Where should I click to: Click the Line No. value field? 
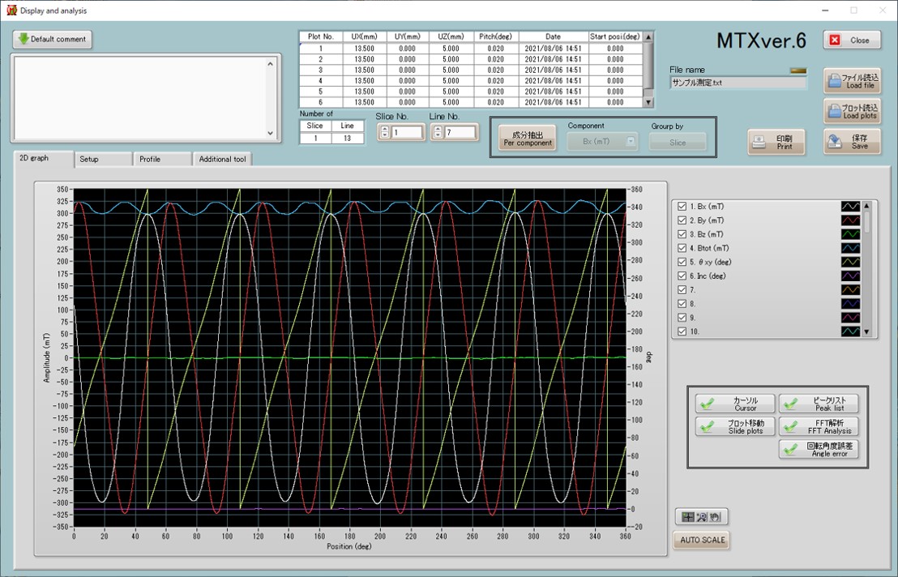point(460,132)
